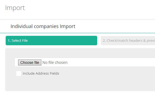This screenshot has height=104, width=155.
Task: Focus the file upload field row
Action: [85, 63]
